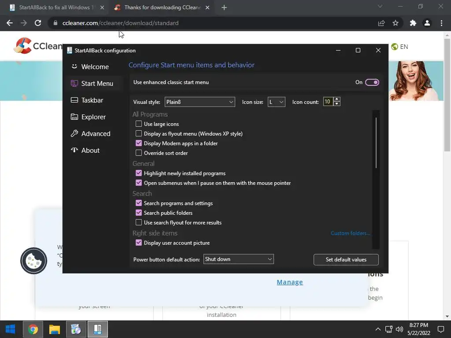451x338 pixels.
Task: Click the taskbar clock showing 8:27 PM
Action: [x=419, y=329]
